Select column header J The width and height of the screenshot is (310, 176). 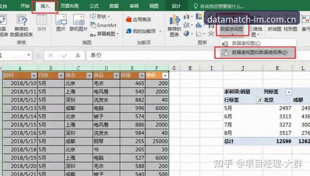click(243, 68)
